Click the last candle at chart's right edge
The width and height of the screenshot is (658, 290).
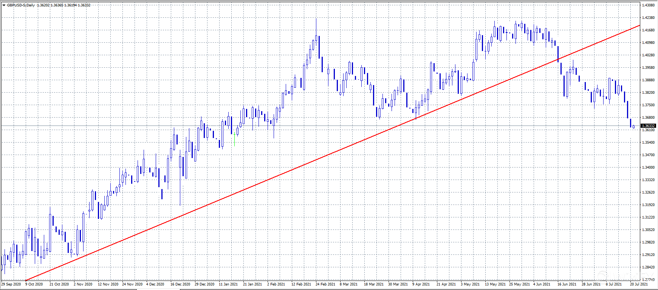point(634,127)
